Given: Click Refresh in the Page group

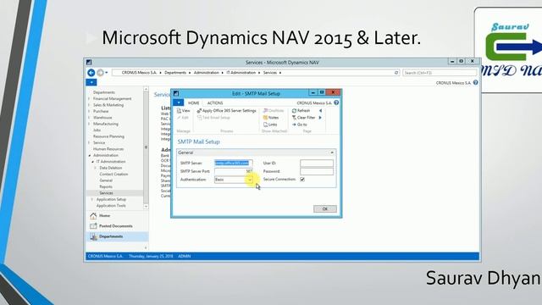Looking at the screenshot, I should [x=301, y=111].
